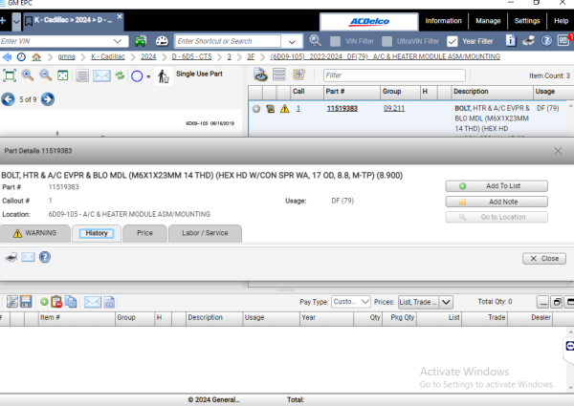Open the illustration list view icon
This screenshot has height=406, width=574.
(x=82, y=75)
